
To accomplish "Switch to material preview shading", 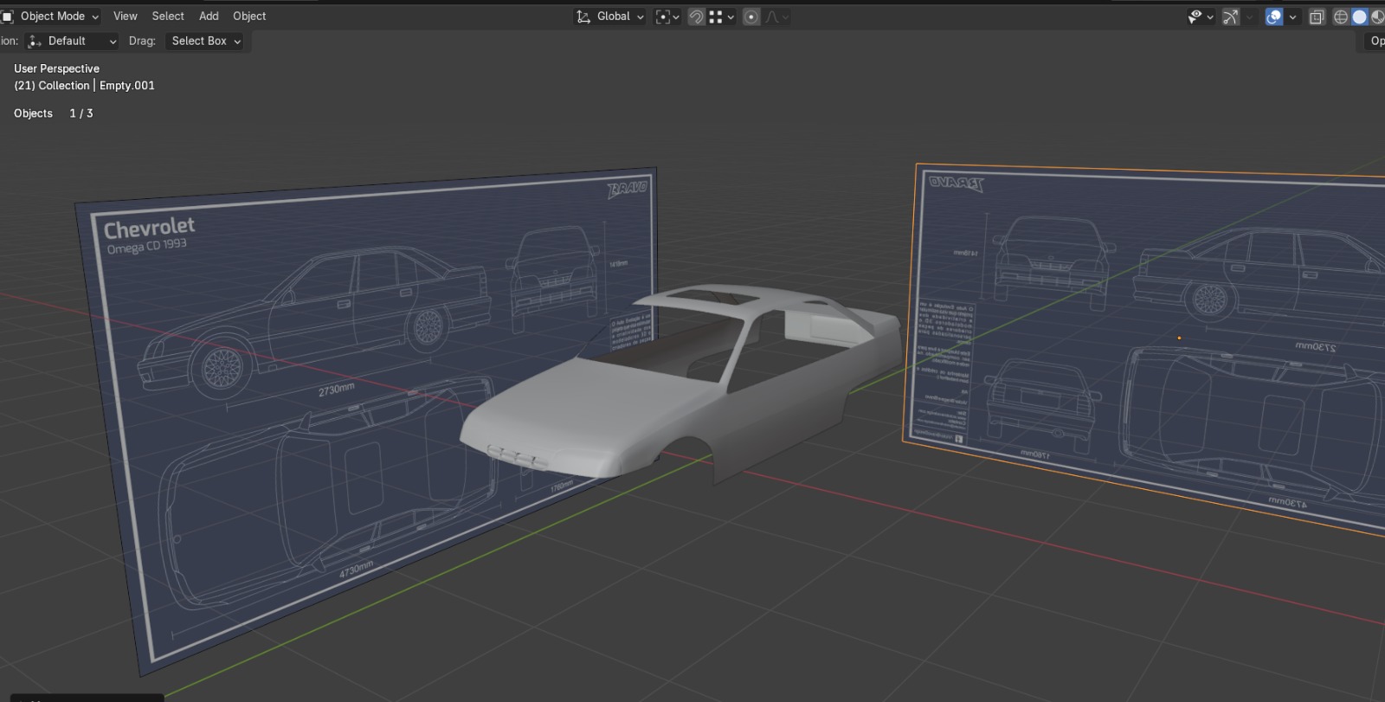I will 1376,16.
